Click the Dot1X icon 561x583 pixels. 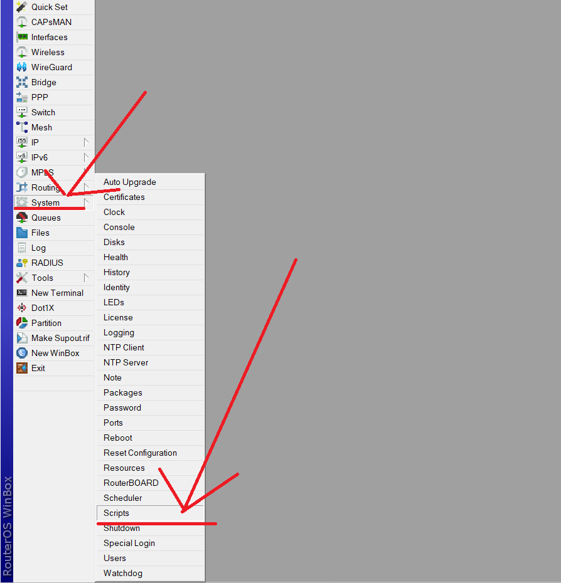coord(22,308)
